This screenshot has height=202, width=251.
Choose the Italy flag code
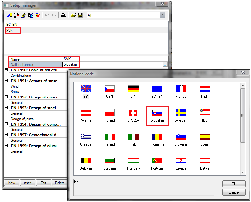(x=133, y=140)
